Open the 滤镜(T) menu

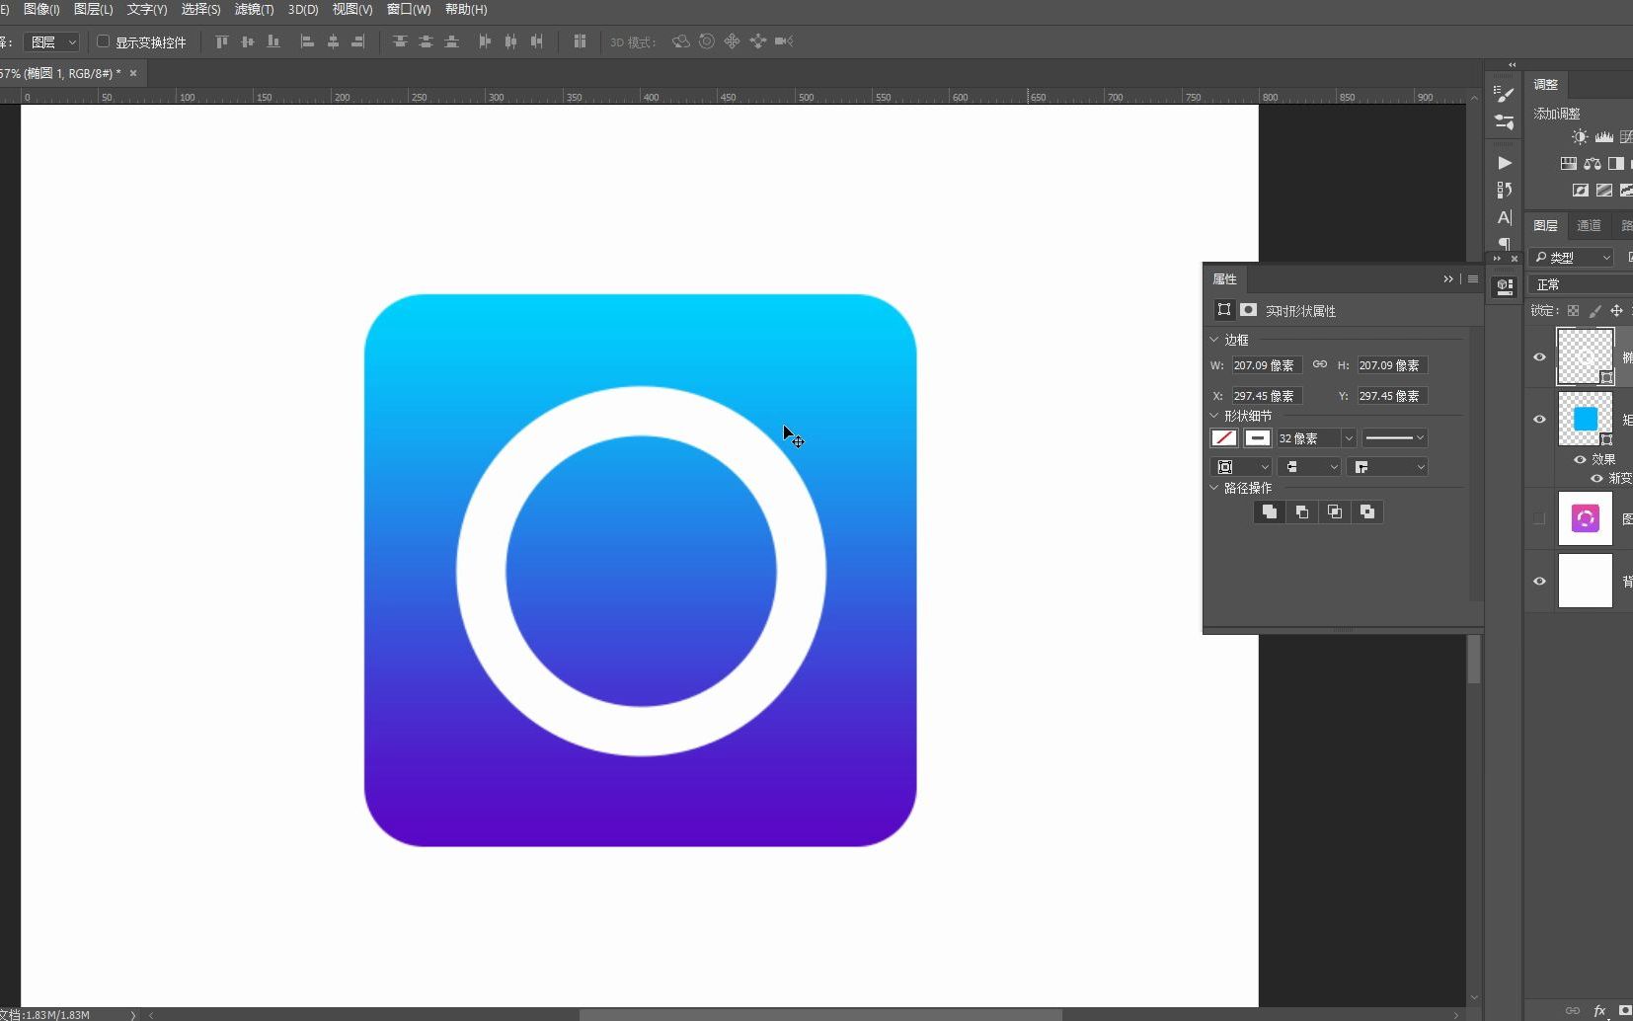(254, 9)
